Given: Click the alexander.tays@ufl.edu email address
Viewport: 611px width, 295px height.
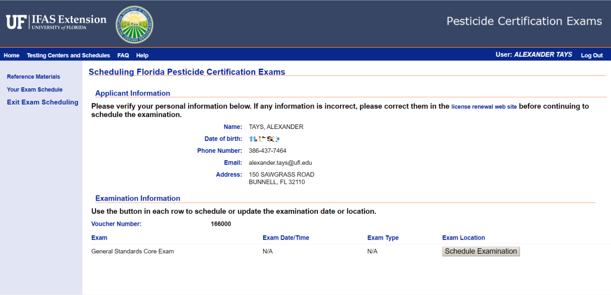Looking at the screenshot, I should pyautogui.click(x=280, y=162).
